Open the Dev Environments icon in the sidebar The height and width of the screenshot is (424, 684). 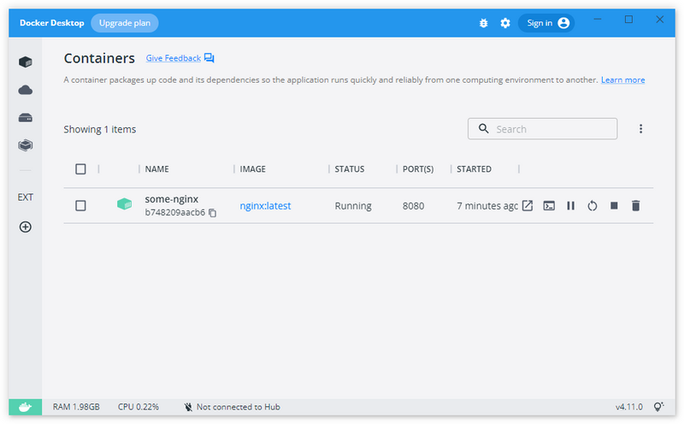click(x=26, y=144)
